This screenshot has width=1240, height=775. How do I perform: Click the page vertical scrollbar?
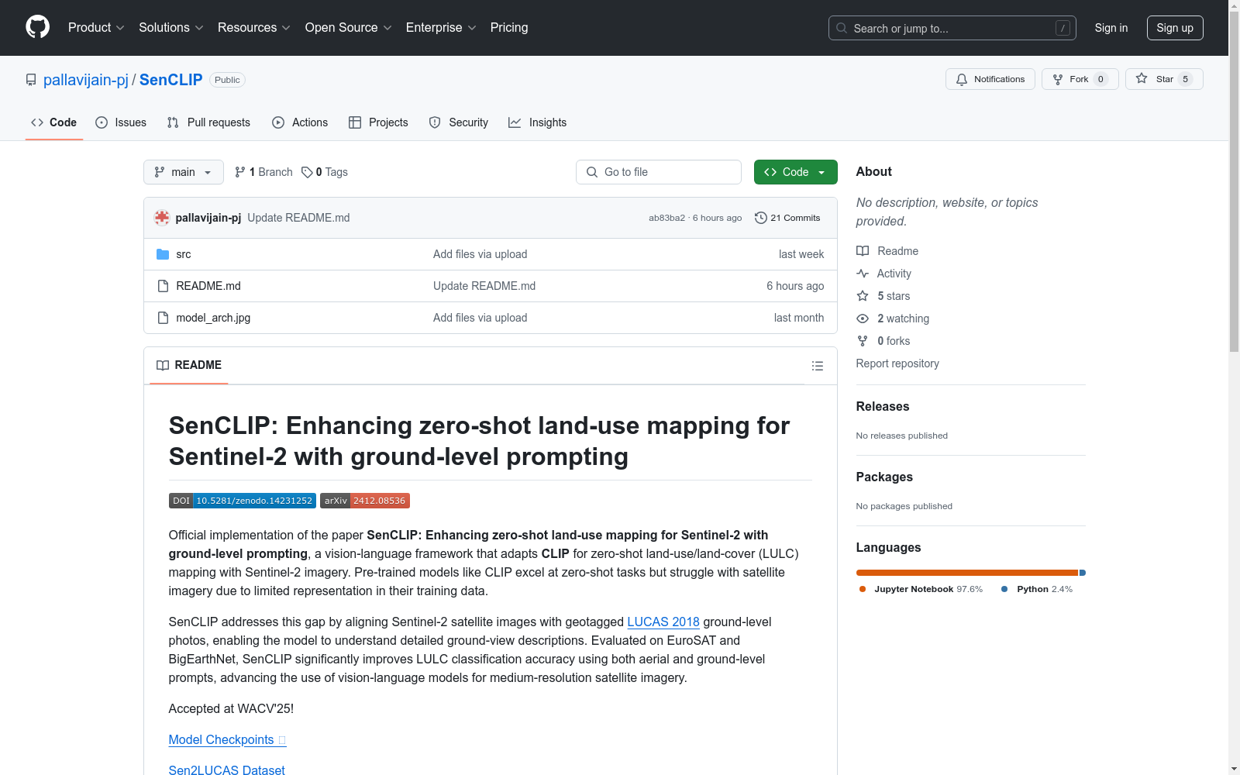pyautogui.click(x=1234, y=182)
